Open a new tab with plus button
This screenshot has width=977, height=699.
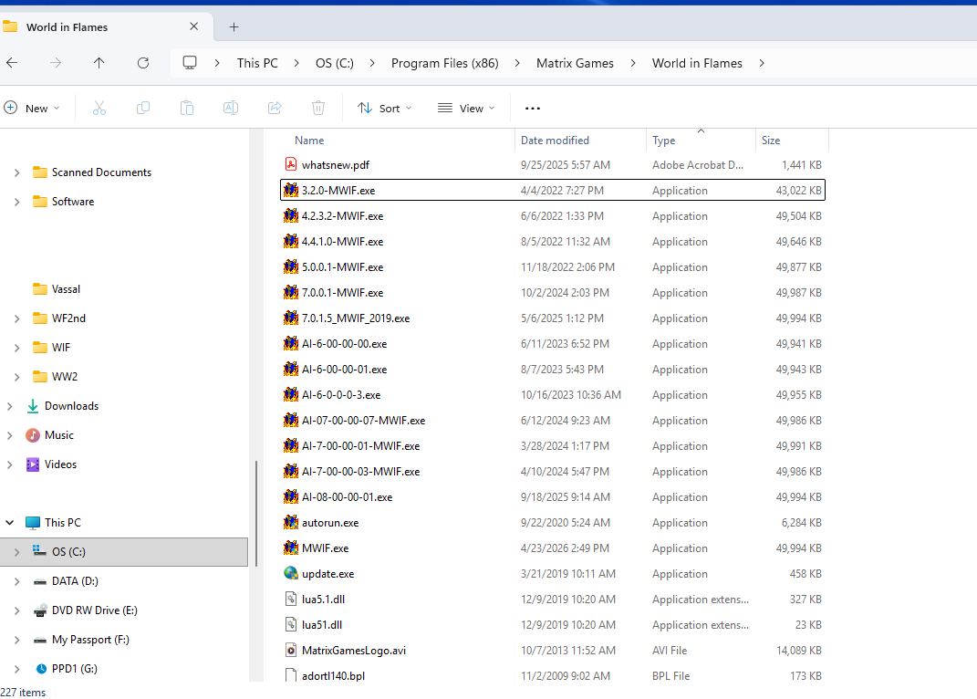click(x=234, y=26)
